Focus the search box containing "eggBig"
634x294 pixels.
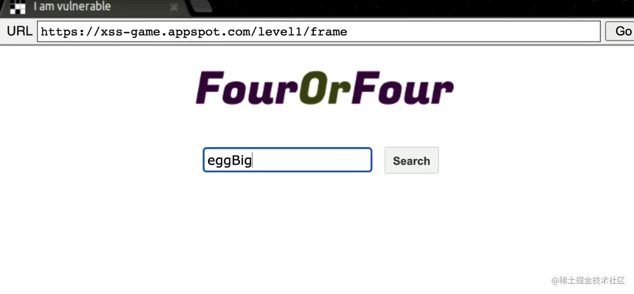pos(287,160)
